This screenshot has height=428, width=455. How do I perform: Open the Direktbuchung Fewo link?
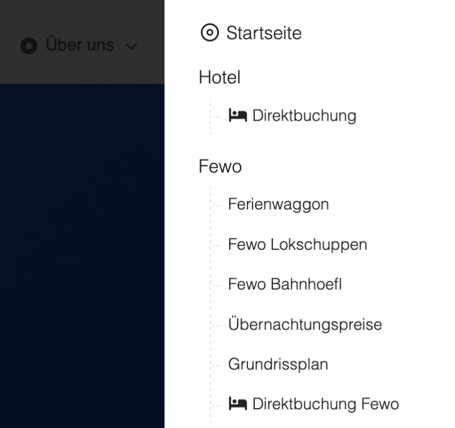click(325, 404)
